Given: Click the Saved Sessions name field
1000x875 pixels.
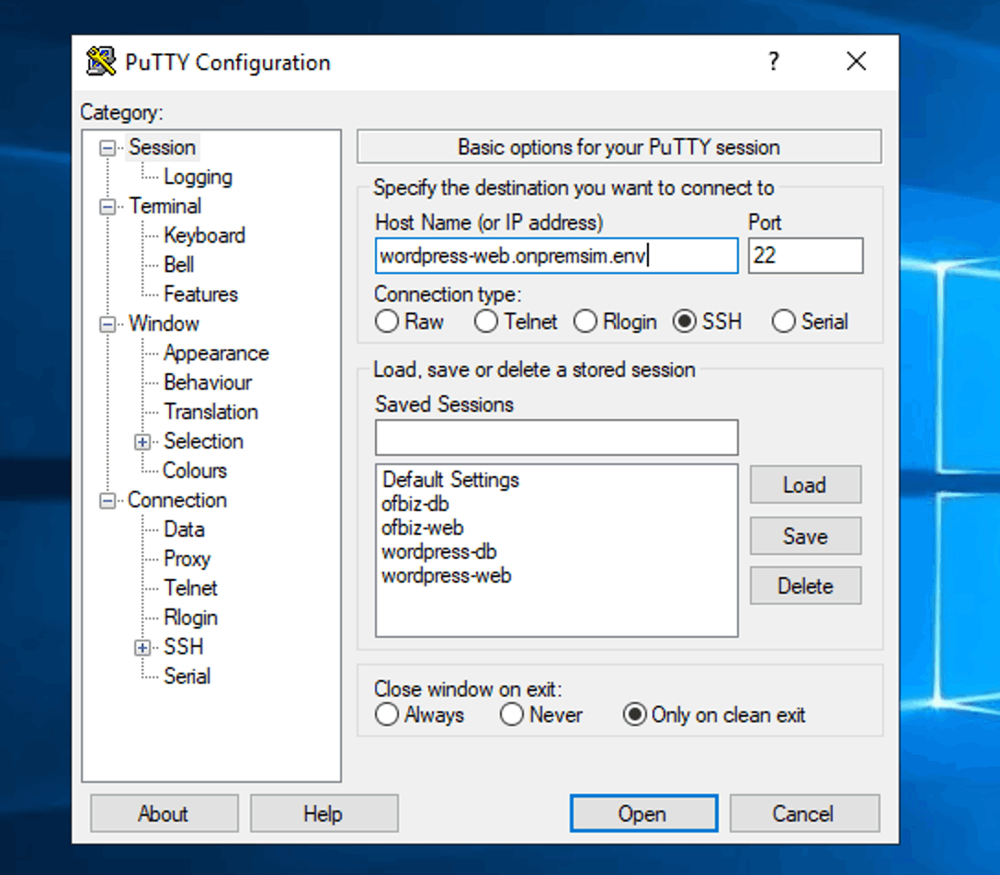Looking at the screenshot, I should [556, 437].
